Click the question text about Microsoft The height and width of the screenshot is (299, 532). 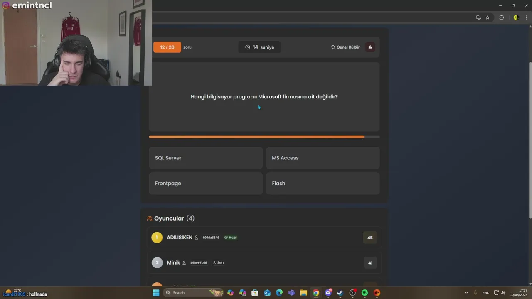264,96
